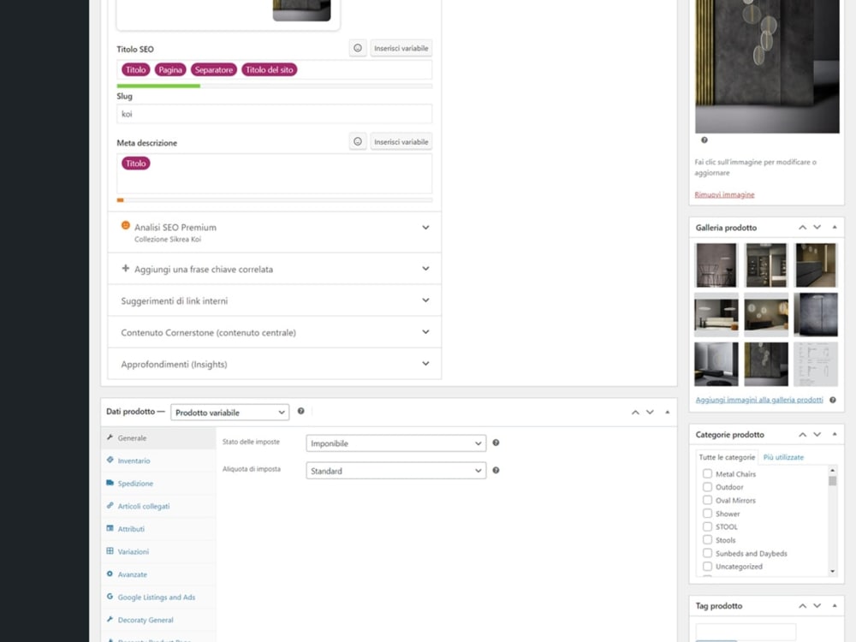This screenshot has width=856, height=642.
Task: Click help icon beside Aliquota di imposta
Action: 496,470
